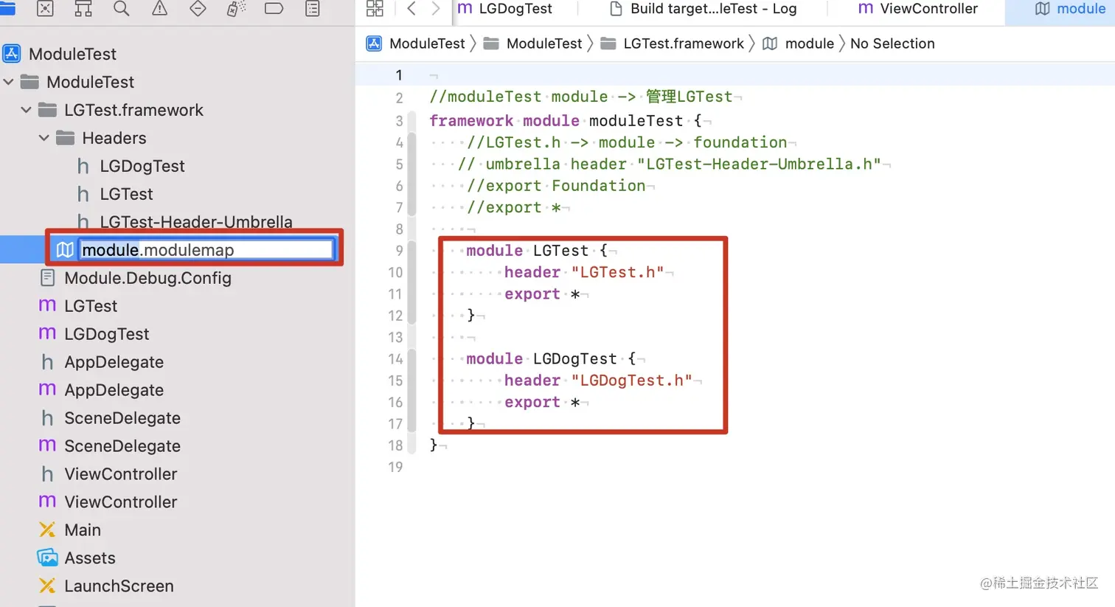
Task: Collapse the Headers folder
Action: pos(44,138)
